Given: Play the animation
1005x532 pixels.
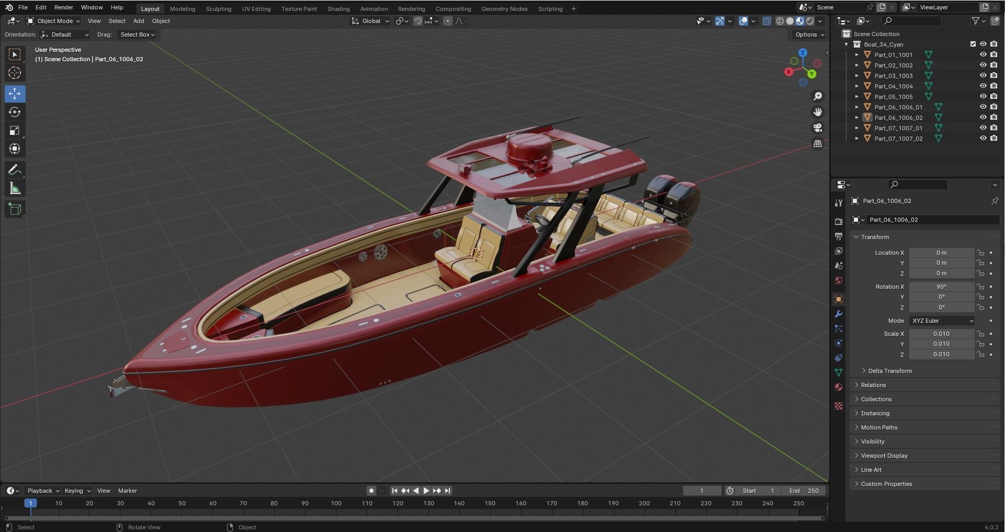Looking at the screenshot, I should point(426,491).
